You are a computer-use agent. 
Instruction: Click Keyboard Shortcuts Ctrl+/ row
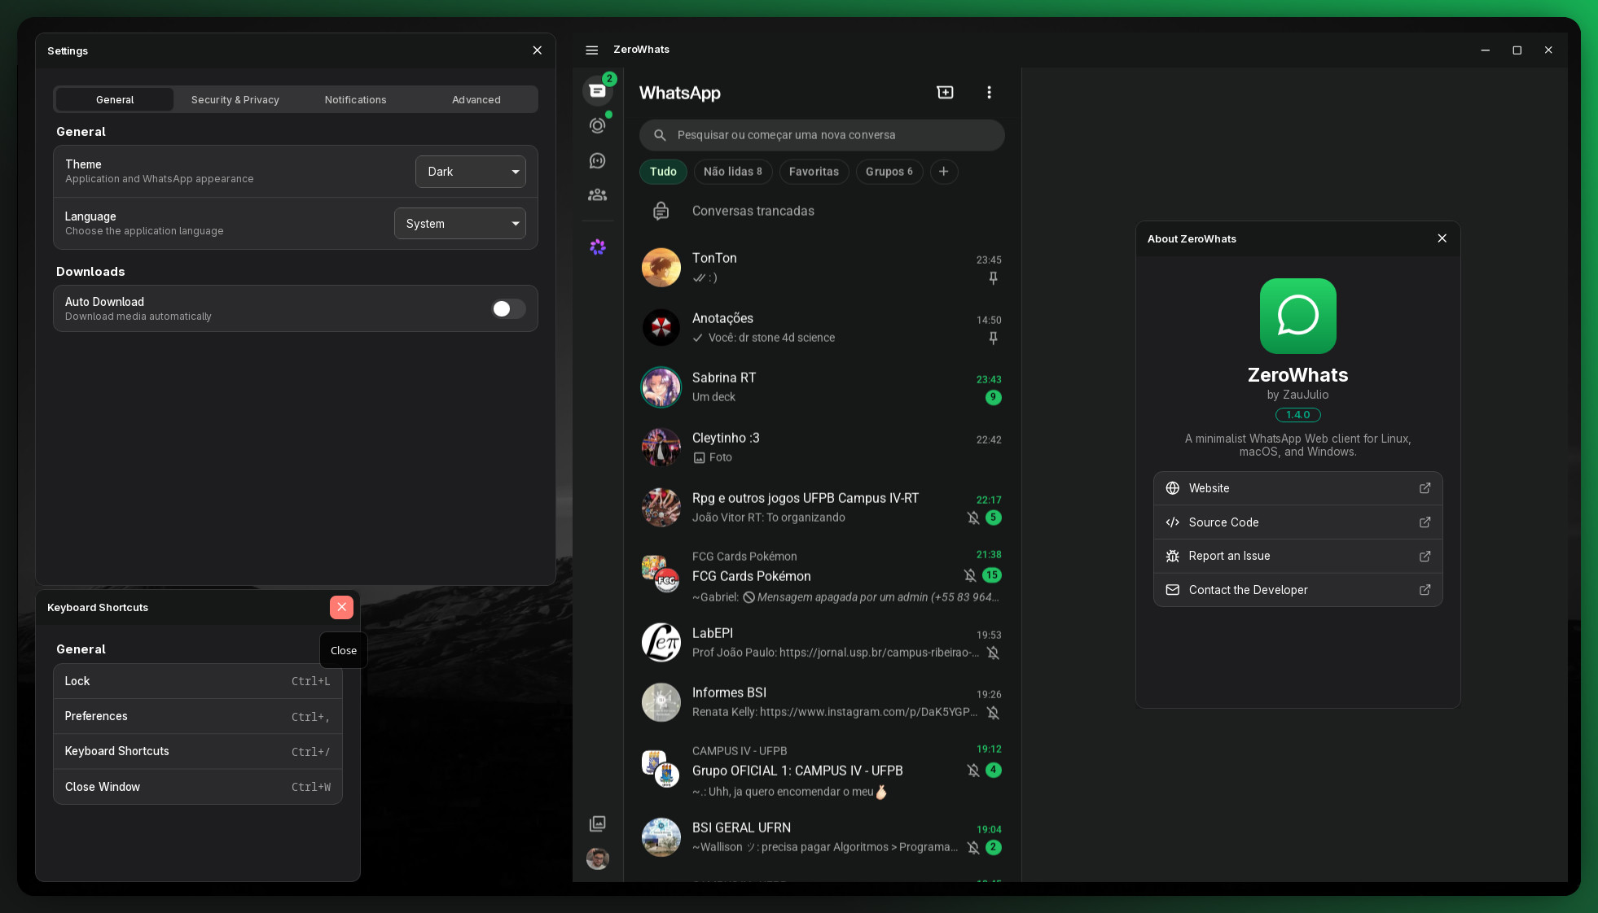click(198, 751)
